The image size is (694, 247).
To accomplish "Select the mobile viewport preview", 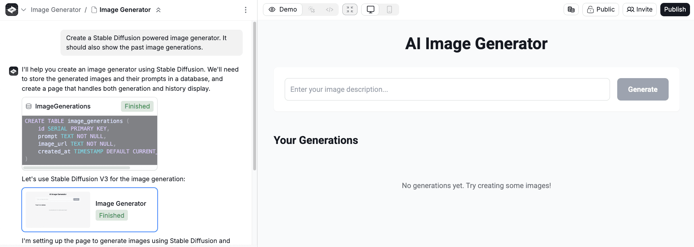I will pyautogui.click(x=389, y=9).
